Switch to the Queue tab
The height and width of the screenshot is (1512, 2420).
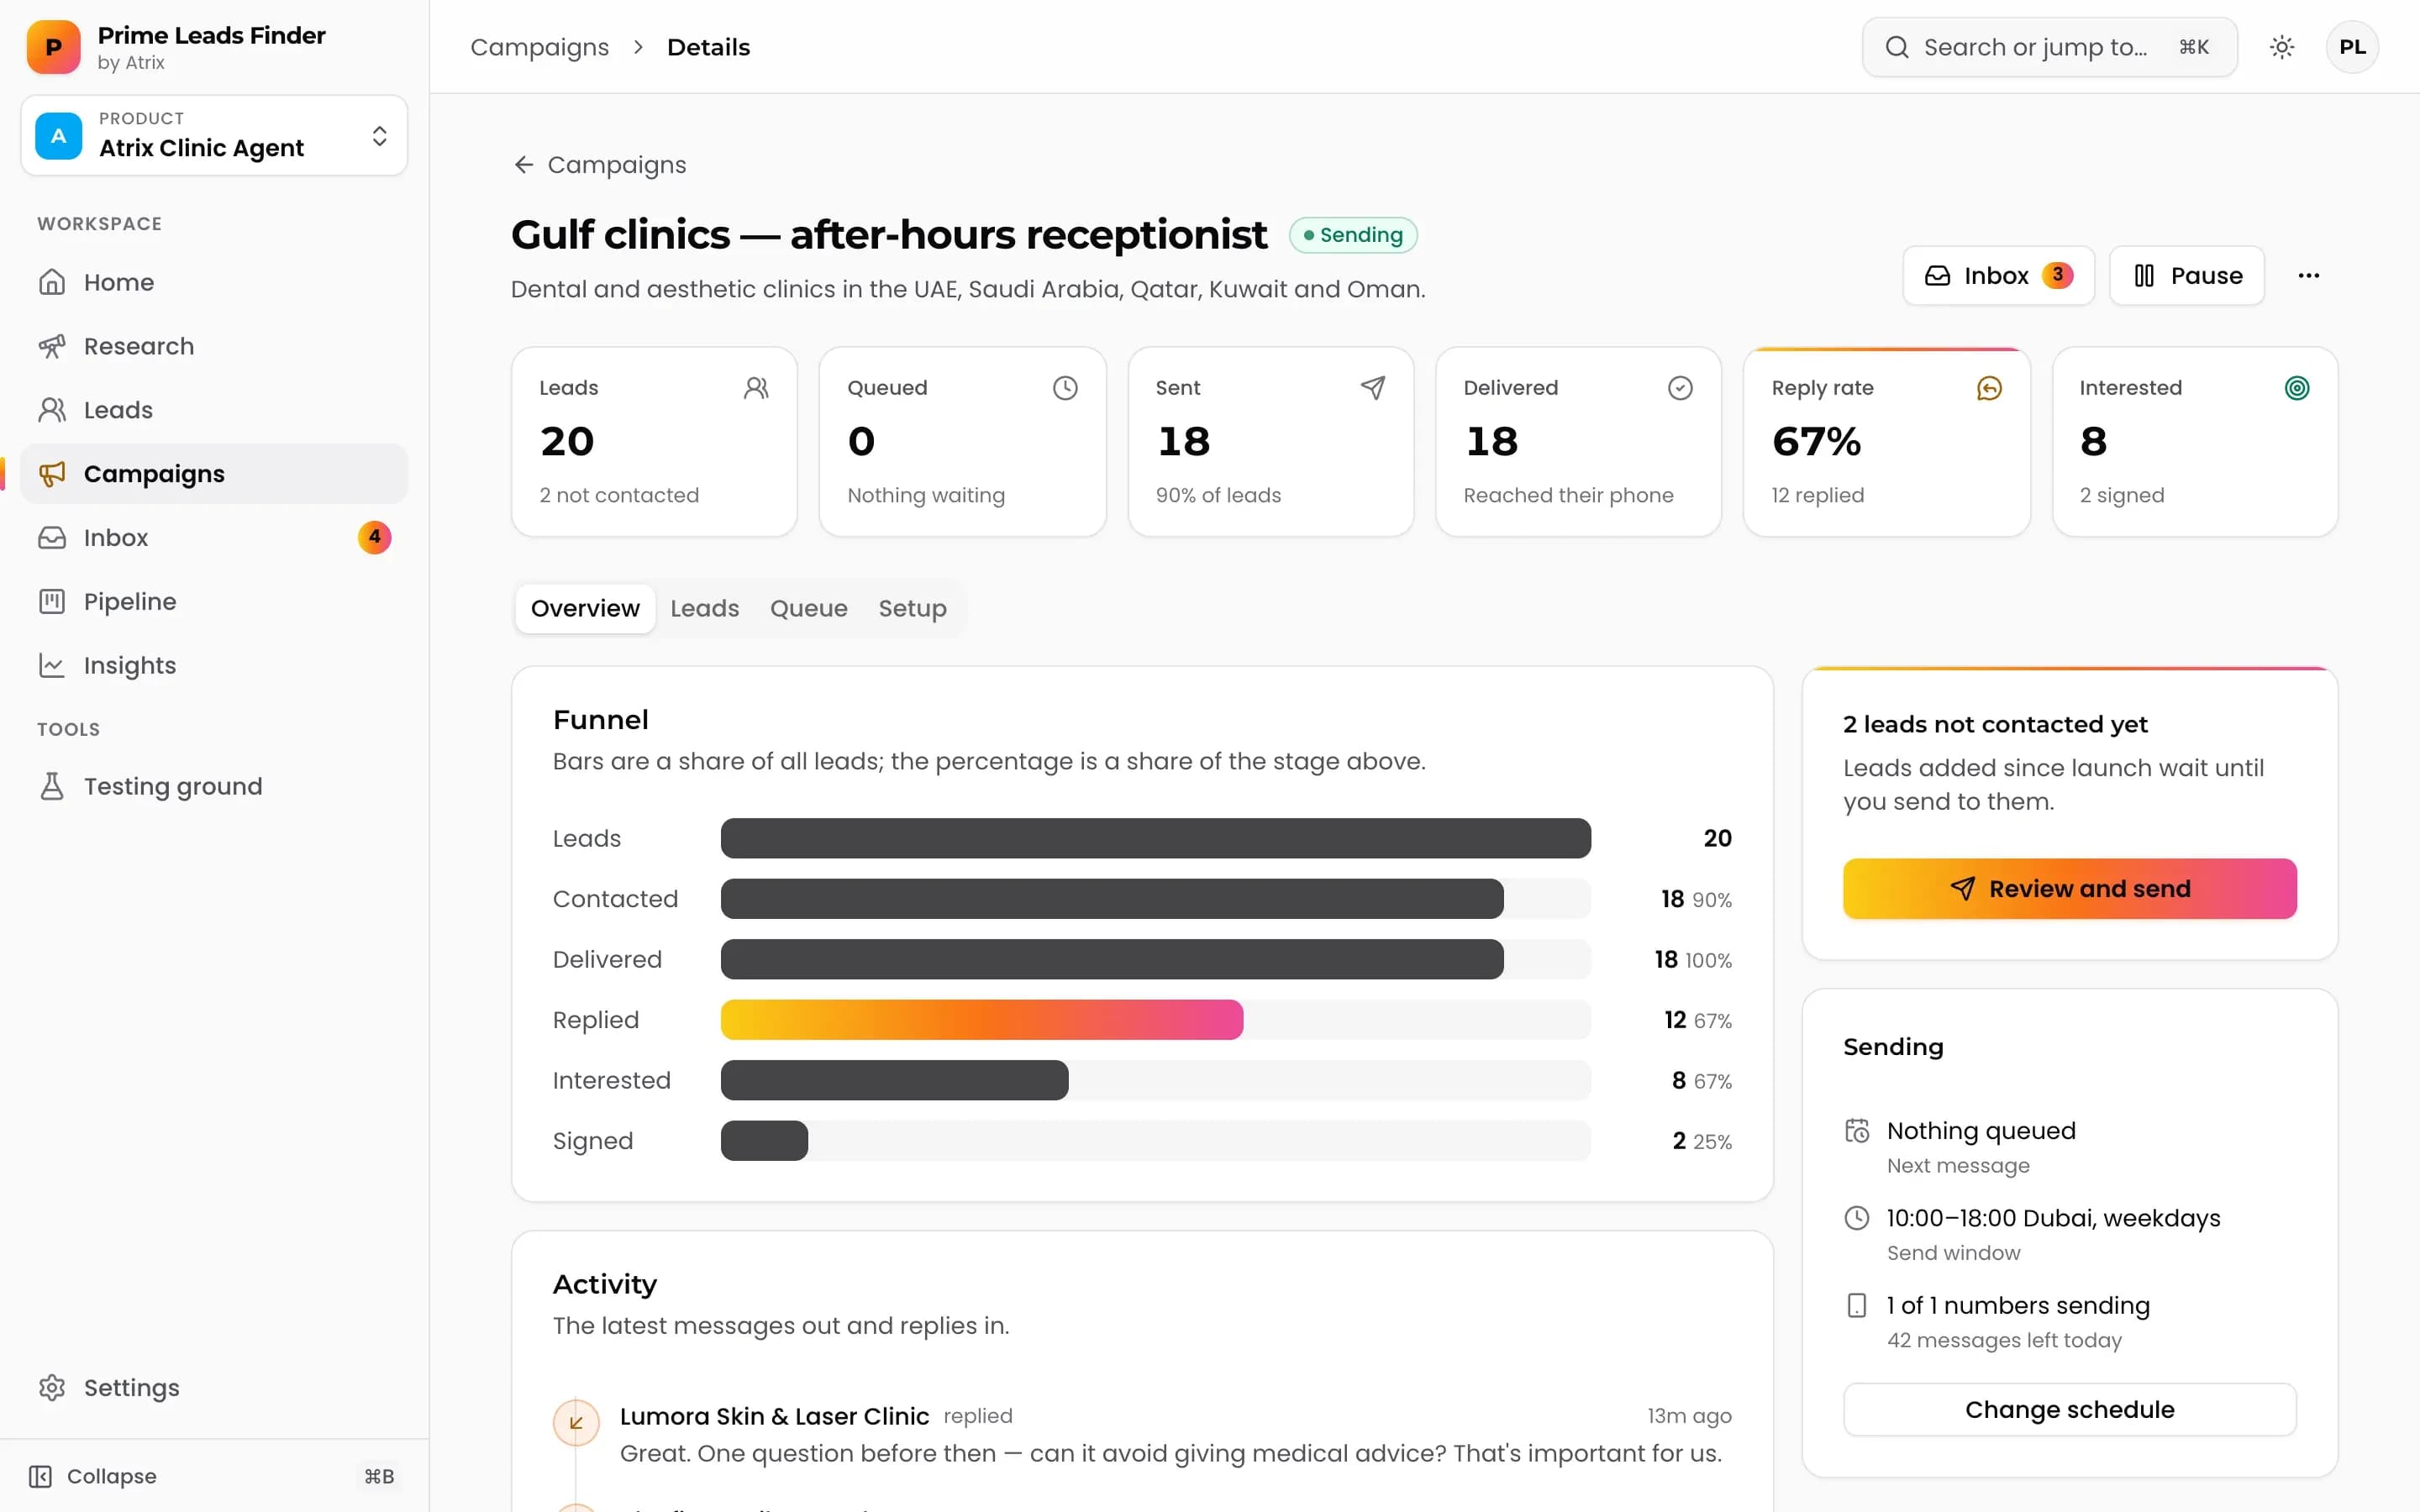coord(808,609)
